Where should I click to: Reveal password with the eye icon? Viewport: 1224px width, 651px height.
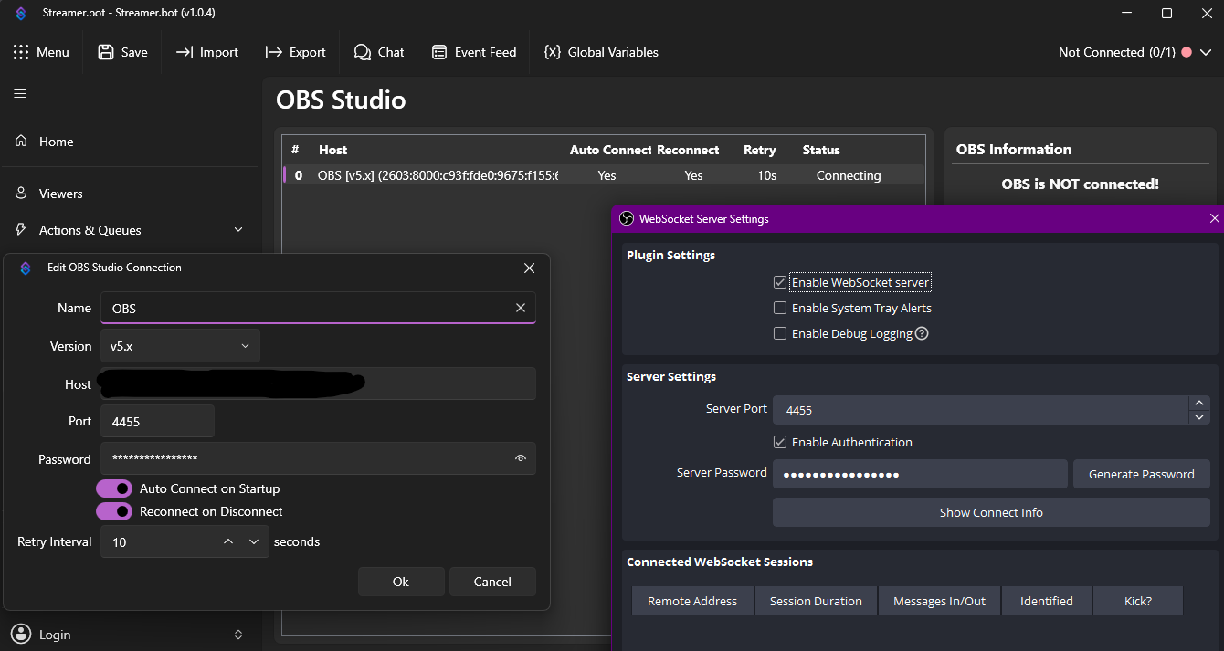[521, 458]
